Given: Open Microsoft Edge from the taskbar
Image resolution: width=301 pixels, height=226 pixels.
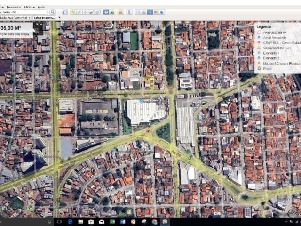Looking at the screenshot, I should click(70, 222).
